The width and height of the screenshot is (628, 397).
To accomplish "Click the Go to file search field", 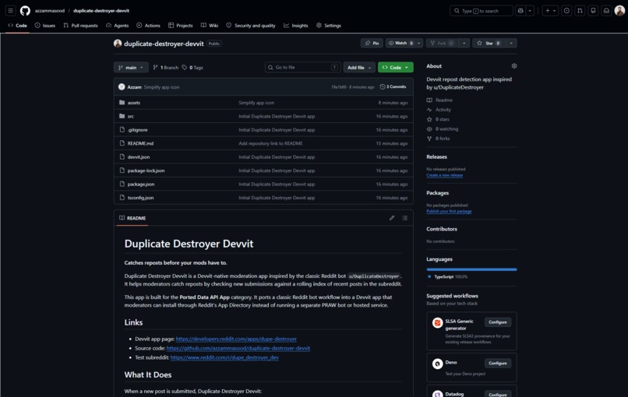I will click(303, 68).
